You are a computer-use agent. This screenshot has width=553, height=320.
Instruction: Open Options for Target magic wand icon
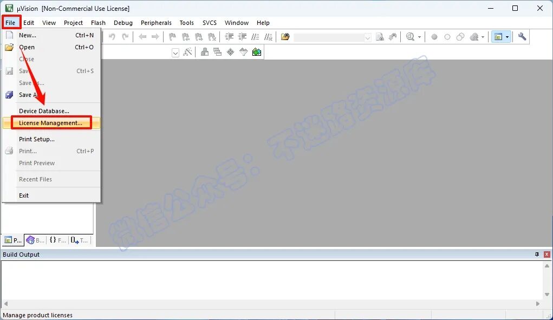coord(187,52)
